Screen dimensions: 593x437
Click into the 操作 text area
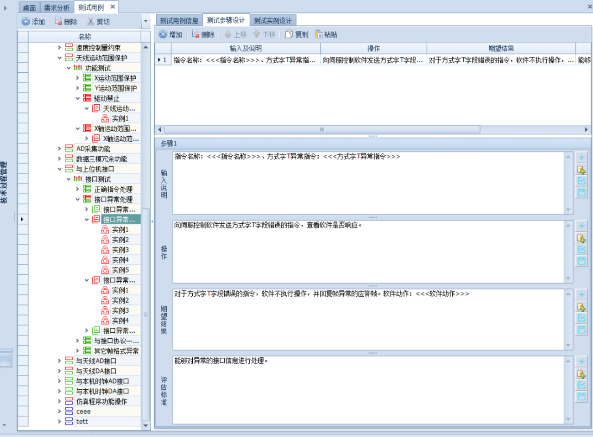pyautogui.click(x=369, y=252)
